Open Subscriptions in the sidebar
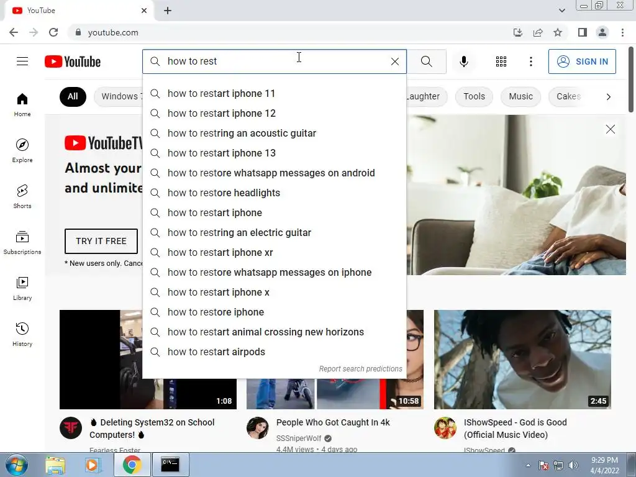 tap(22, 243)
